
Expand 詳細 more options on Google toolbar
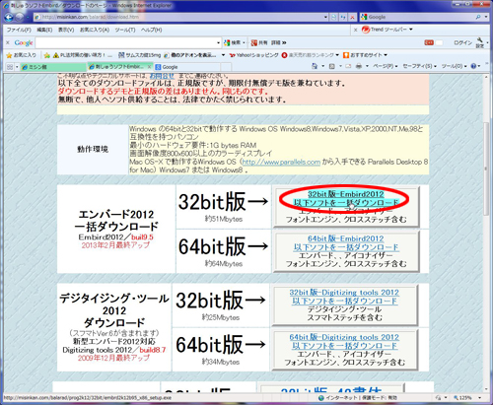pos(279,42)
